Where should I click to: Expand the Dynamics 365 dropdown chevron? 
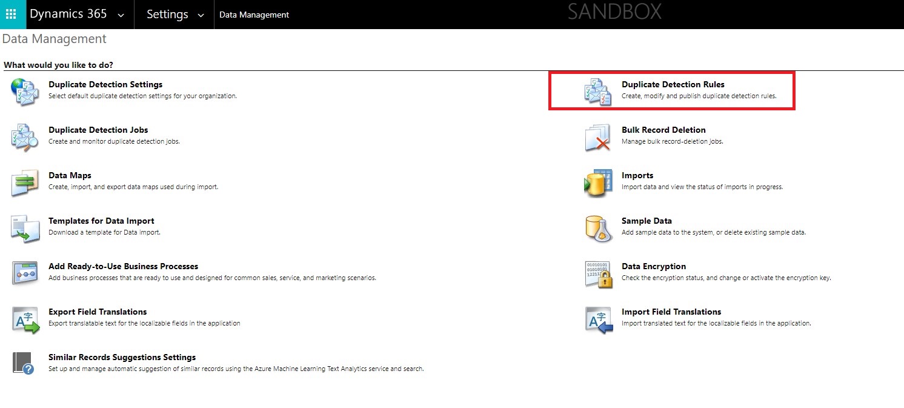point(121,16)
